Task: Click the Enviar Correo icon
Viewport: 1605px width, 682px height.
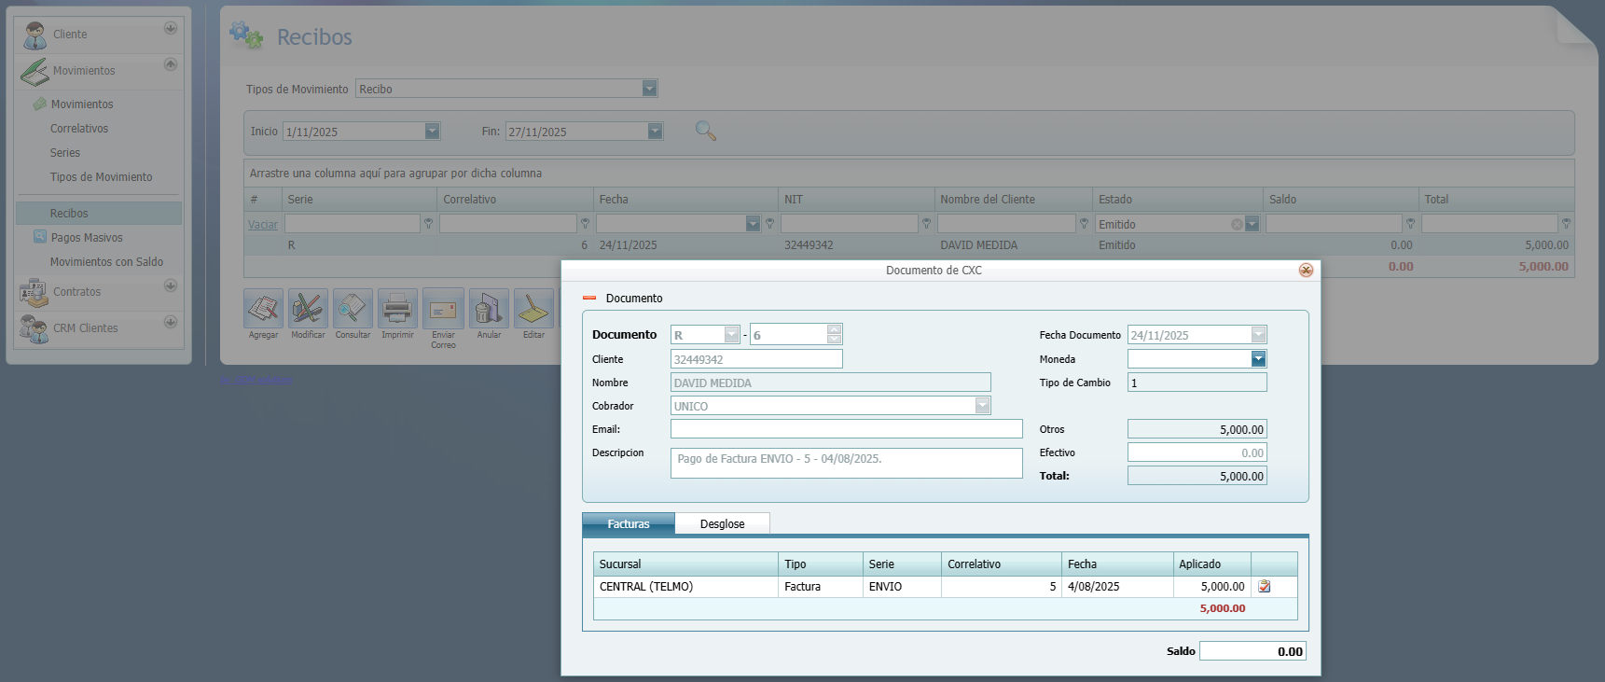Action: [443, 308]
